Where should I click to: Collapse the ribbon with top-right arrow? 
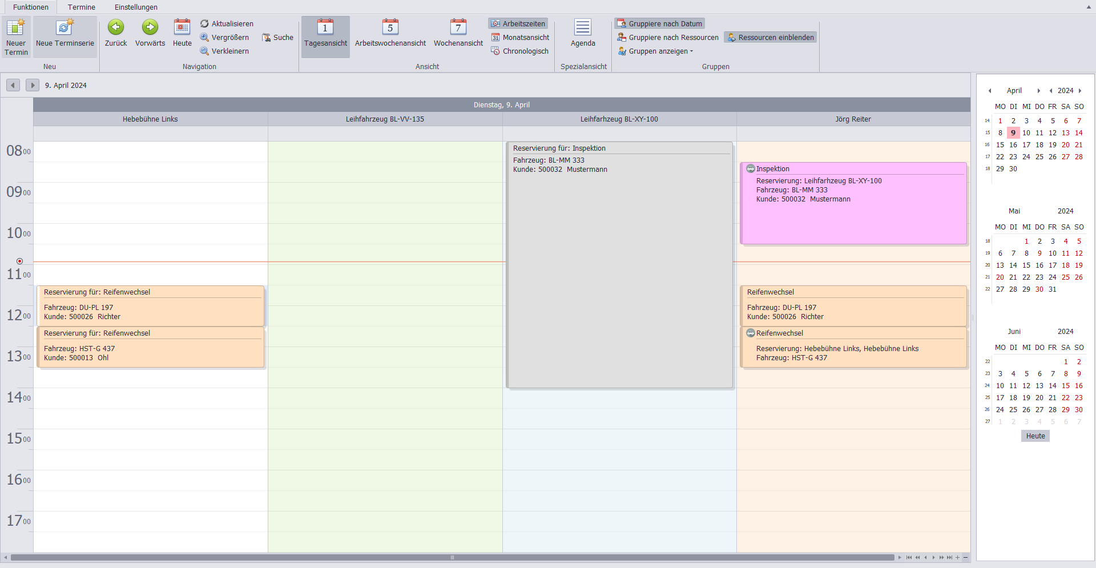pyautogui.click(x=1088, y=7)
